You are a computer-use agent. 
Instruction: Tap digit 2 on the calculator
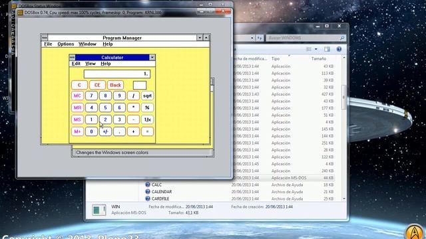coord(105,119)
